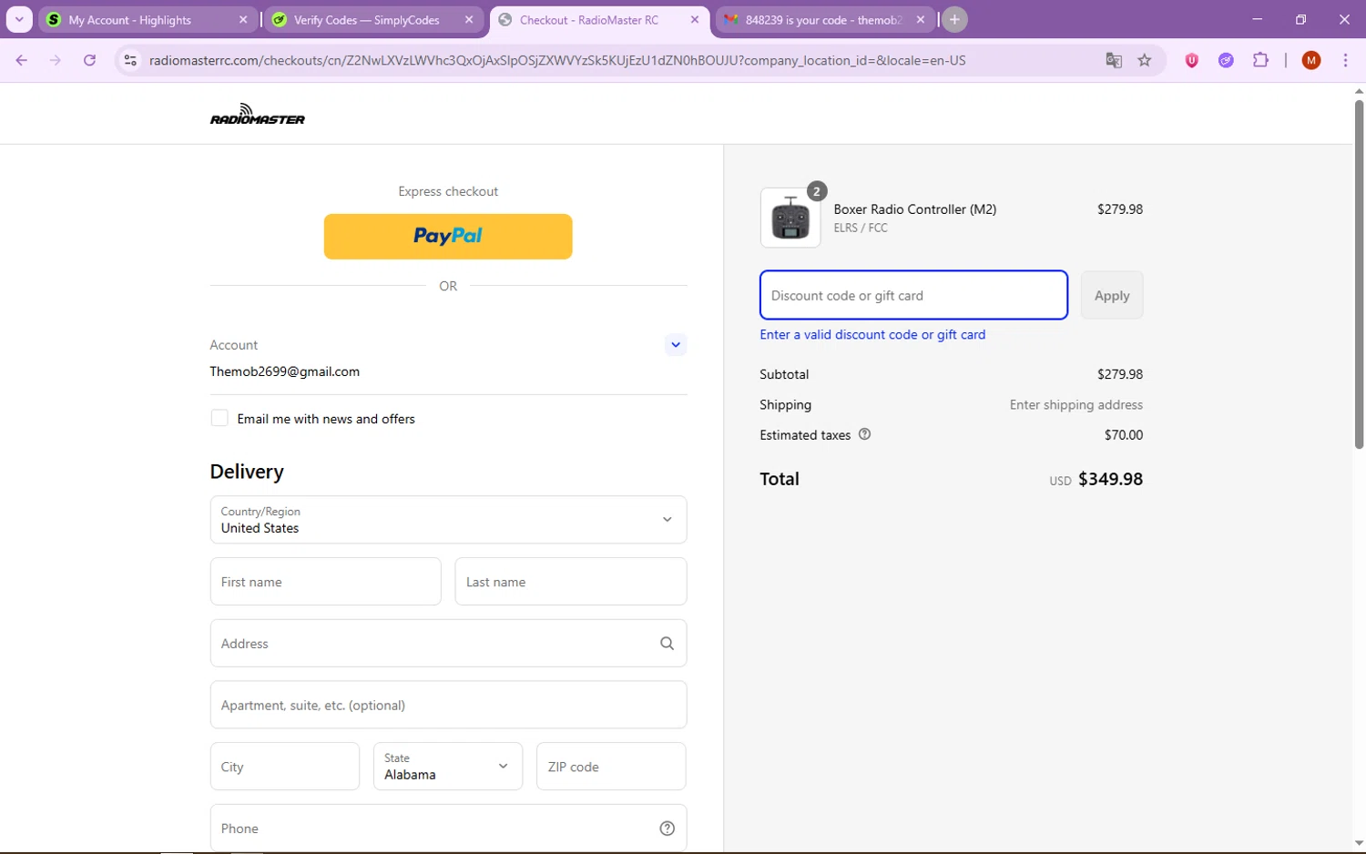Open the Chrome three-dot menu
This screenshot has width=1366, height=854.
(x=1345, y=60)
